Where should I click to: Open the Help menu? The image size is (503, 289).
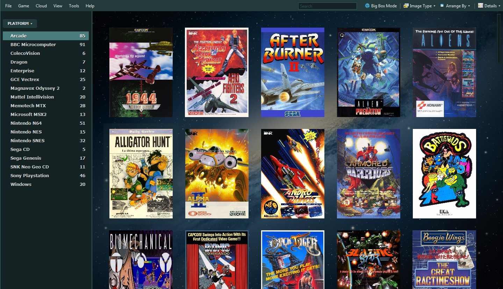tap(90, 6)
